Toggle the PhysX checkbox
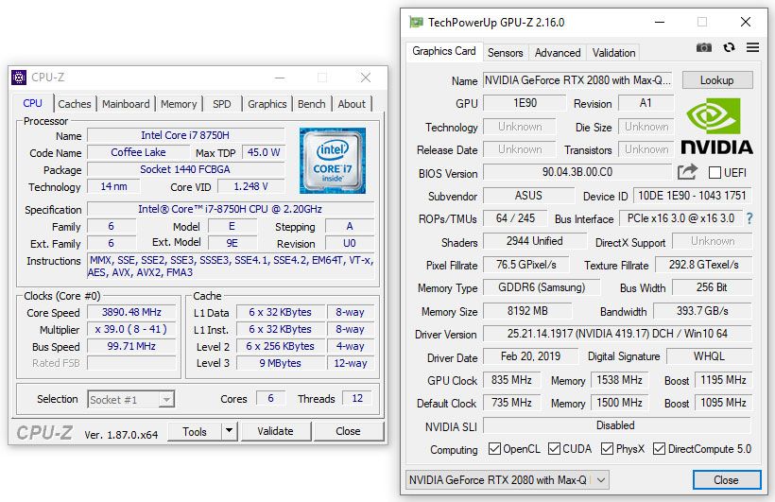Image resolution: width=775 pixels, height=502 pixels. tap(607, 448)
